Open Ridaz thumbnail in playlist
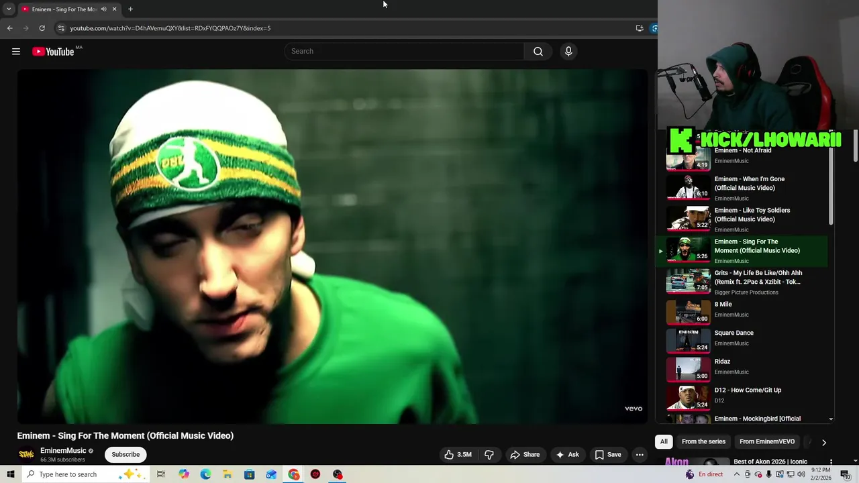The height and width of the screenshot is (483, 859). [x=688, y=370]
